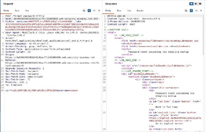The height and width of the screenshot is (132, 206).
Task: Click the <!DOCTYPE html> line in response
Action: [118, 30]
